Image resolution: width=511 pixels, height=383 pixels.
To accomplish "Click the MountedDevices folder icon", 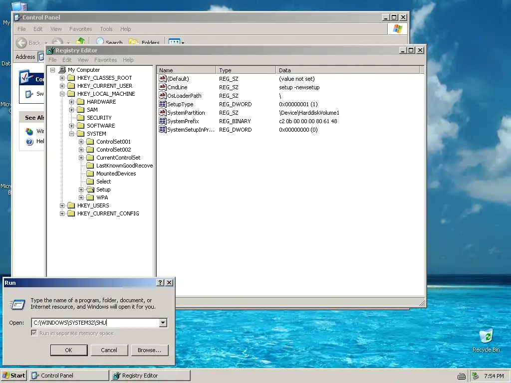I will pyautogui.click(x=90, y=174).
